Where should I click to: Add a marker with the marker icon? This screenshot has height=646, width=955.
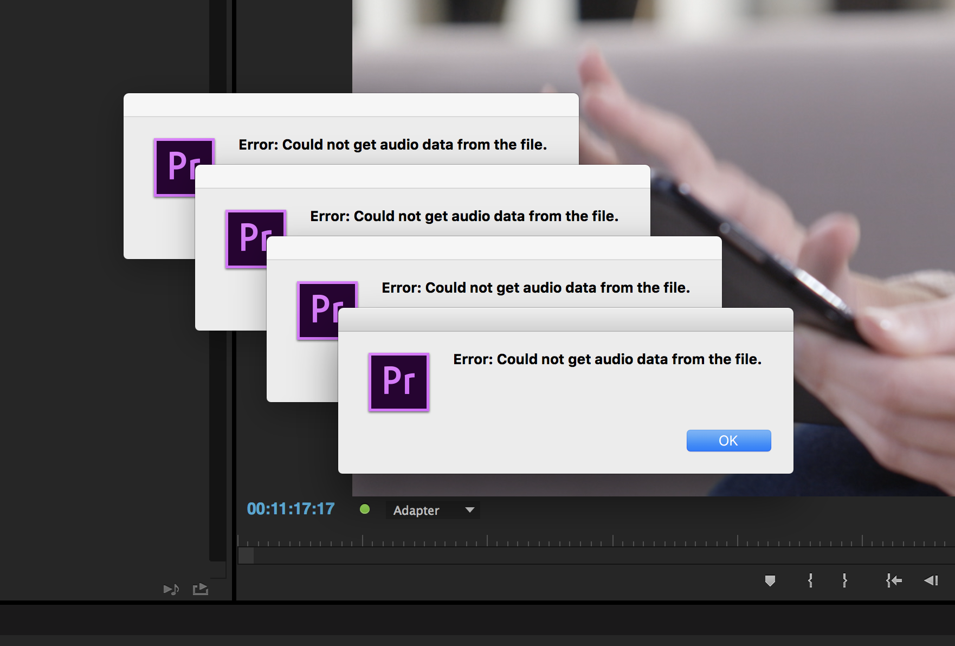770,581
